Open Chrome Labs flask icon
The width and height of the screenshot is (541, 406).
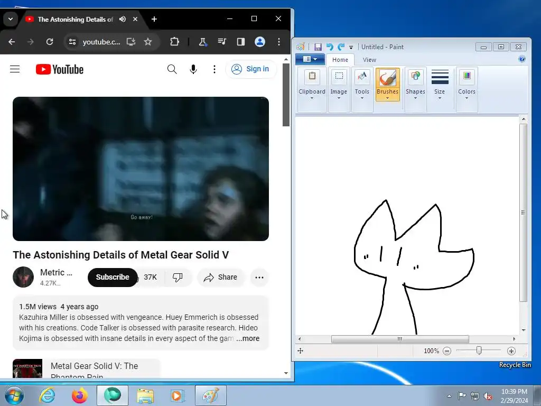coord(202,42)
